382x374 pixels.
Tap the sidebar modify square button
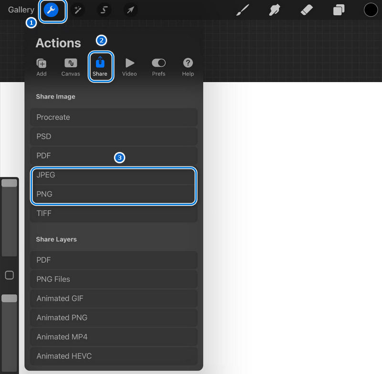click(9, 275)
